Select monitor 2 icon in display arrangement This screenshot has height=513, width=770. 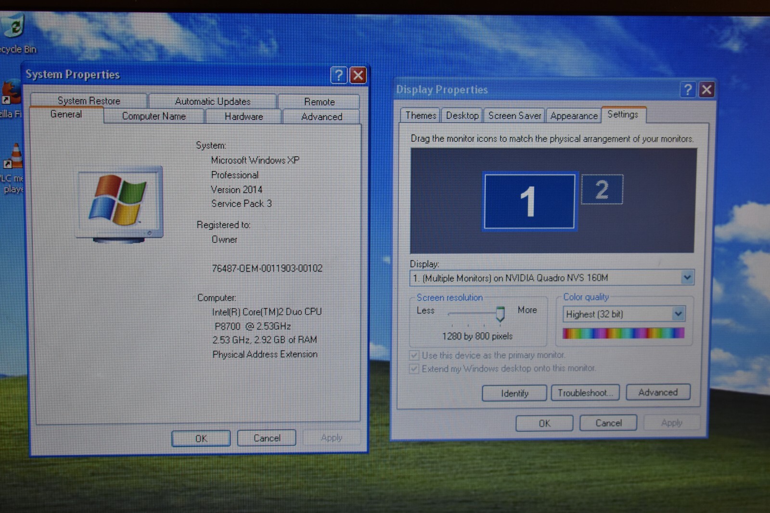[602, 189]
